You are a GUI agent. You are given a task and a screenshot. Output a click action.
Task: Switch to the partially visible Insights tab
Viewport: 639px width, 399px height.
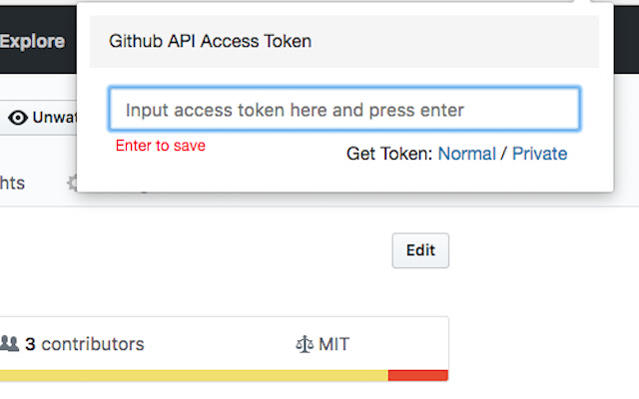pyautogui.click(x=12, y=183)
